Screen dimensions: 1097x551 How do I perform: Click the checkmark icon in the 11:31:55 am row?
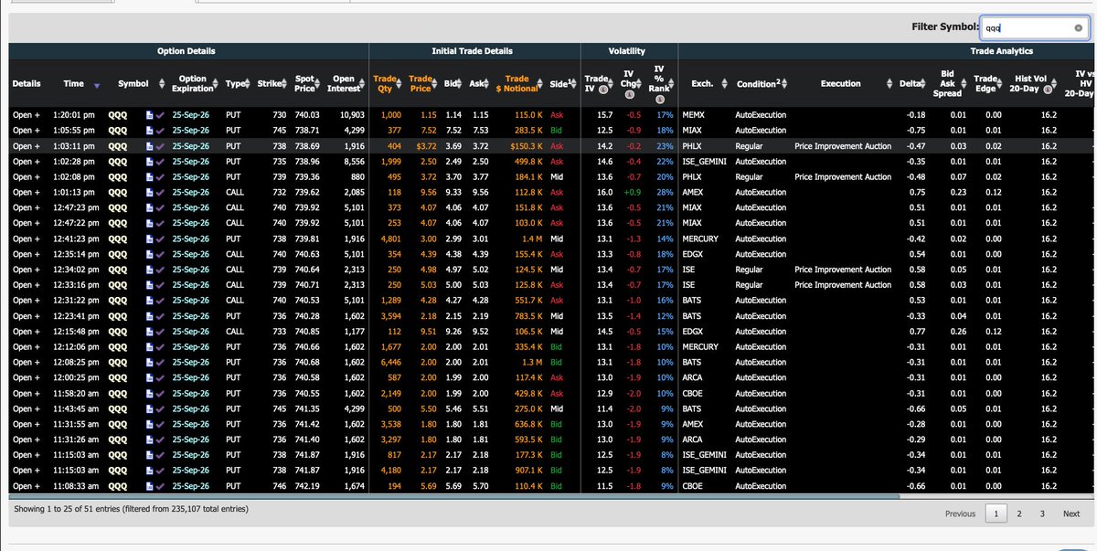click(x=161, y=424)
